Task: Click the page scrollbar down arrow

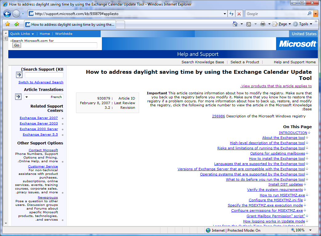Action: click(x=6, y=223)
